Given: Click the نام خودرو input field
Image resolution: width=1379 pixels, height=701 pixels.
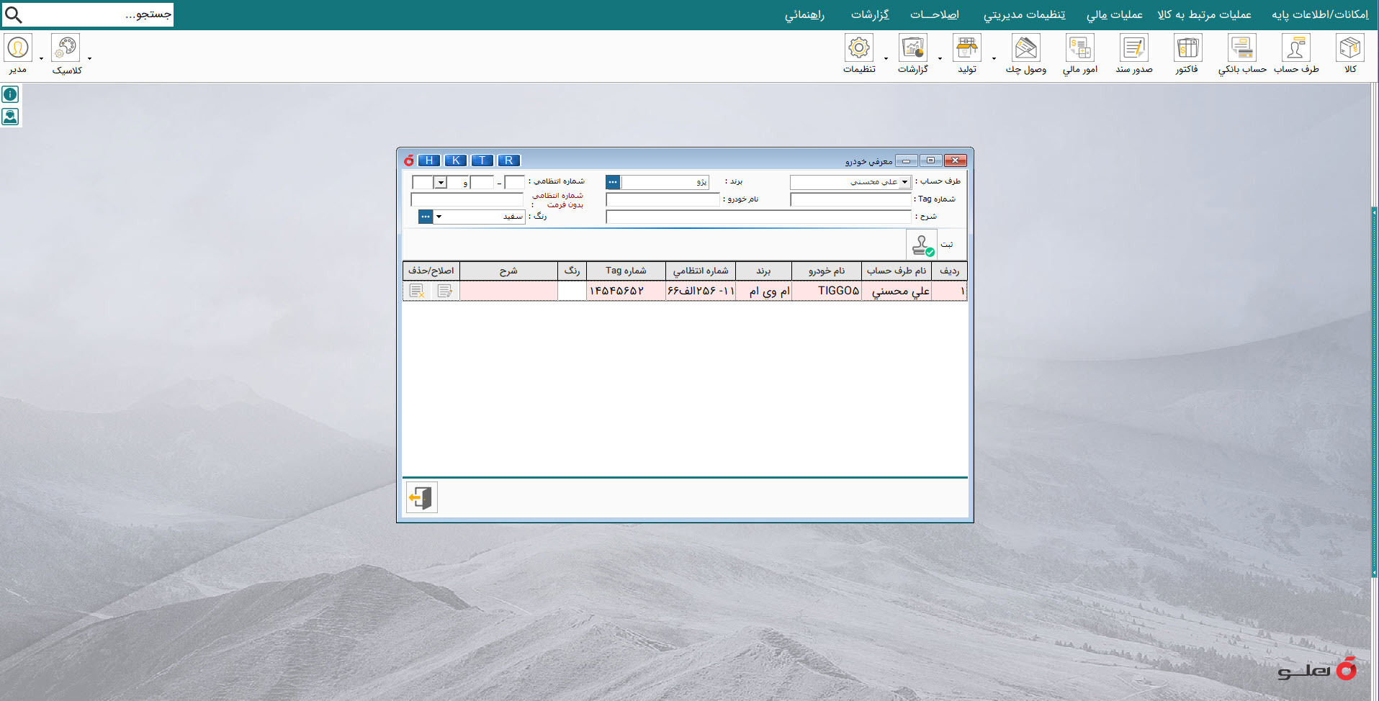Looking at the screenshot, I should pyautogui.click(x=662, y=200).
